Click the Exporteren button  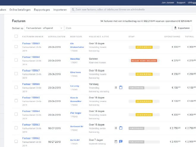[182, 28]
